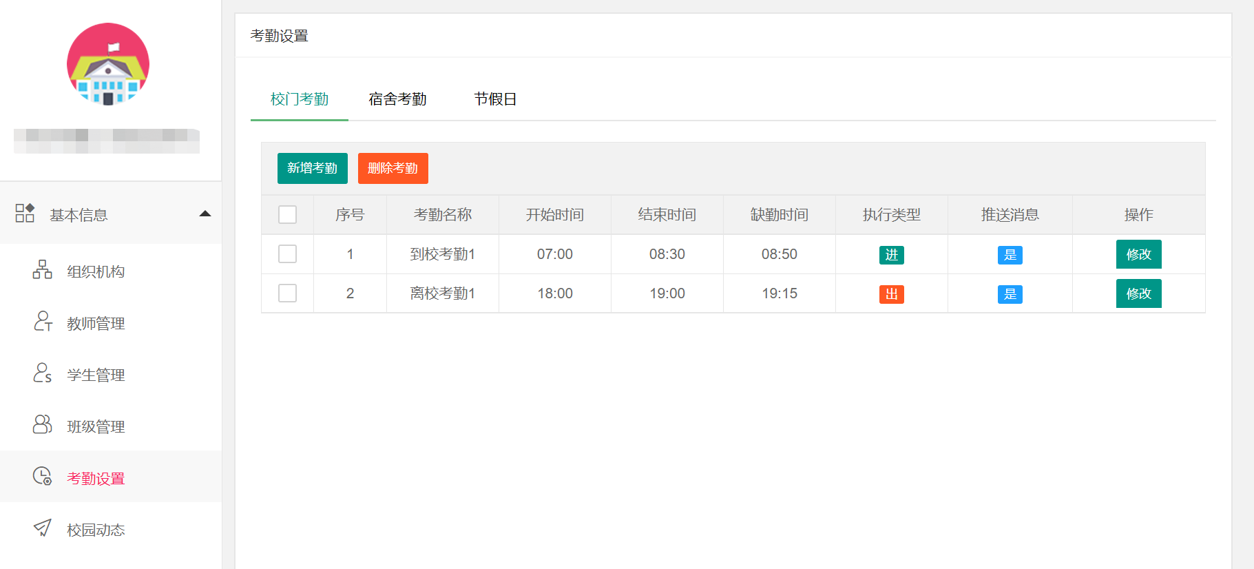Check the box for 到校考勤1 row
The width and height of the screenshot is (1254, 569).
(x=287, y=254)
